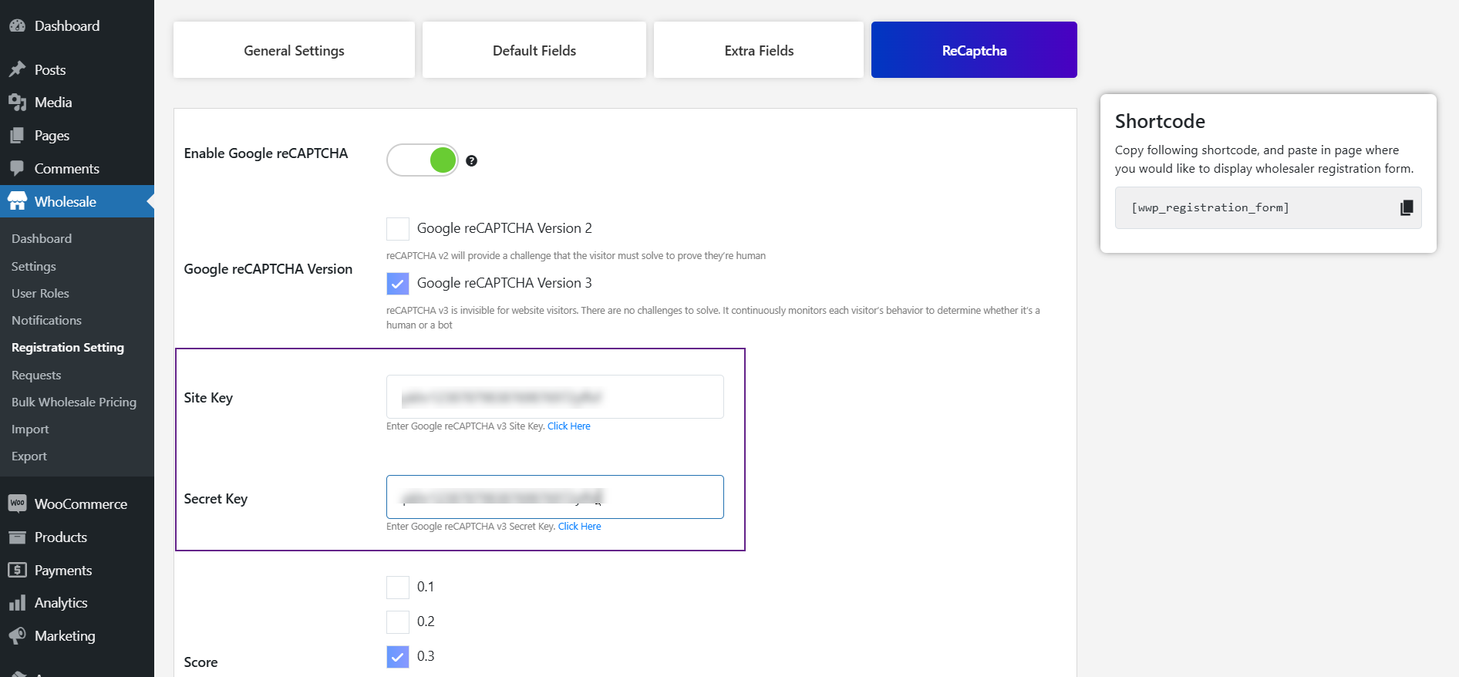
Task: Click the top Dashboard menu label
Action: tap(67, 25)
